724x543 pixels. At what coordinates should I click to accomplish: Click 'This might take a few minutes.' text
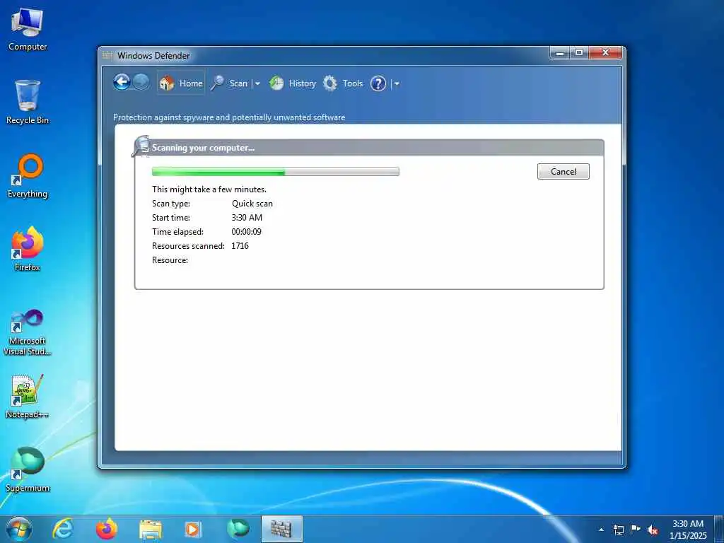click(x=209, y=189)
